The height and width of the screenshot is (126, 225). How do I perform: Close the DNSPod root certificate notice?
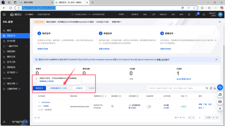coord(216,59)
